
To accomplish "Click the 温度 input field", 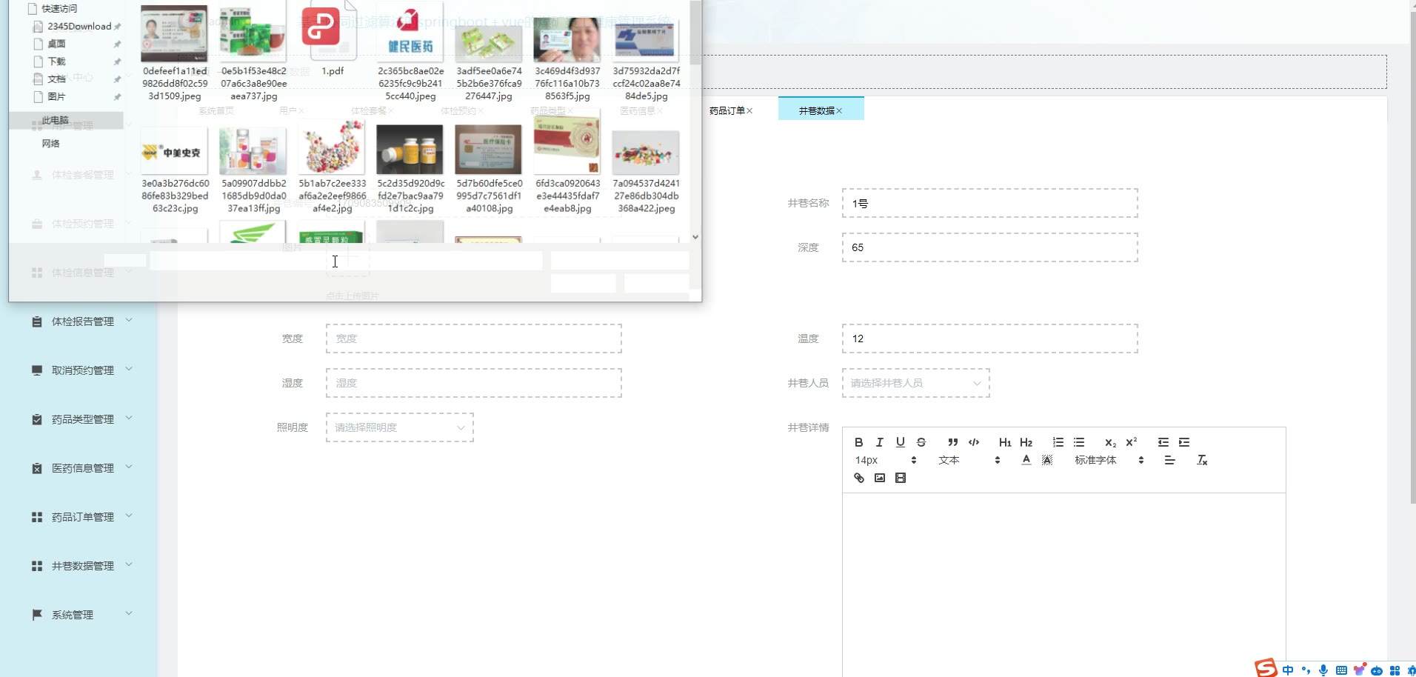I will pos(989,338).
